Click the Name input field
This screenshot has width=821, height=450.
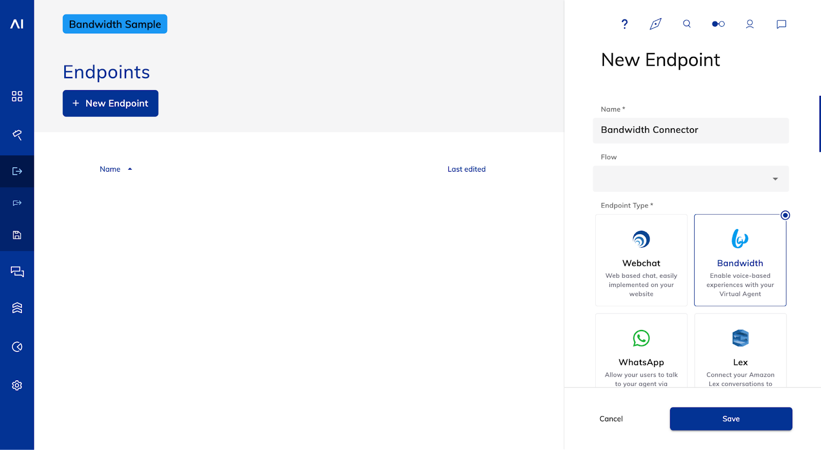pyautogui.click(x=691, y=130)
